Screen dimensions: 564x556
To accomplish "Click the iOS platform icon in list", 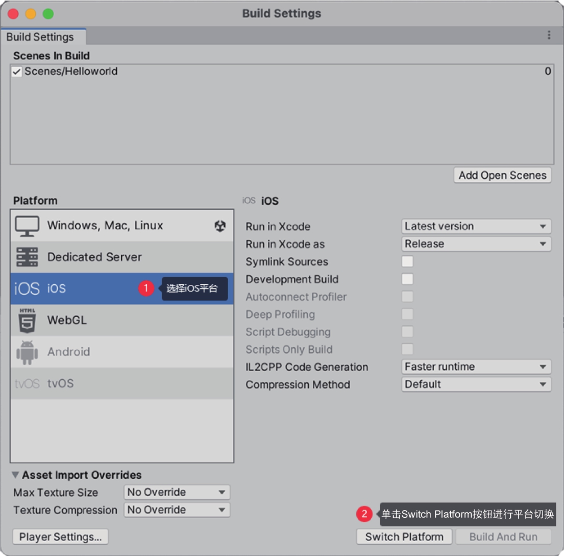I will coord(27,288).
